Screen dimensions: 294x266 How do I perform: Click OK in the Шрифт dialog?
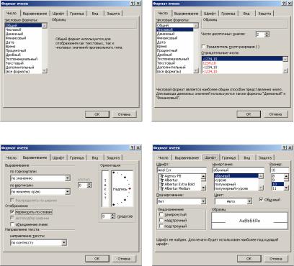pyautogui.click(x=249, y=259)
